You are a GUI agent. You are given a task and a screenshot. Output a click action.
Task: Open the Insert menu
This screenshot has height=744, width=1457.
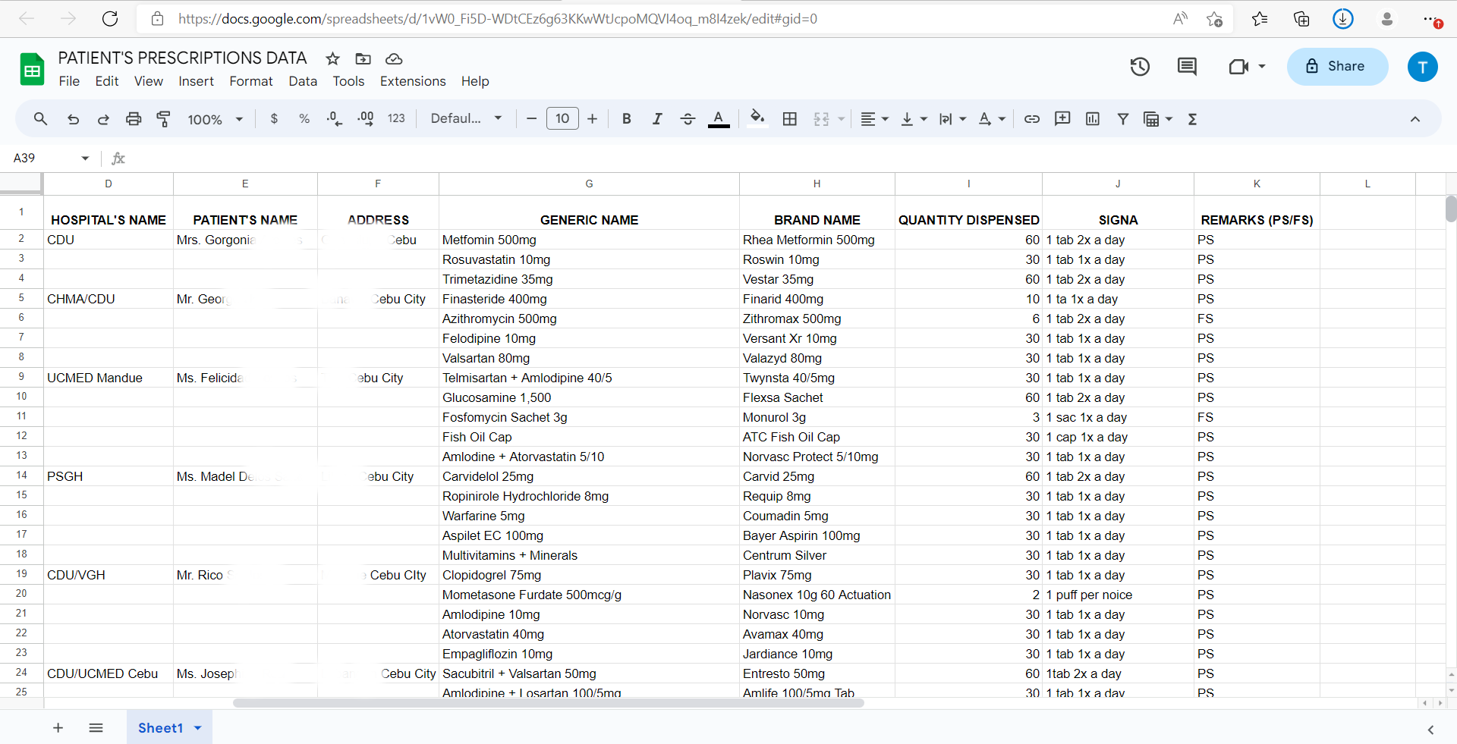pos(196,81)
